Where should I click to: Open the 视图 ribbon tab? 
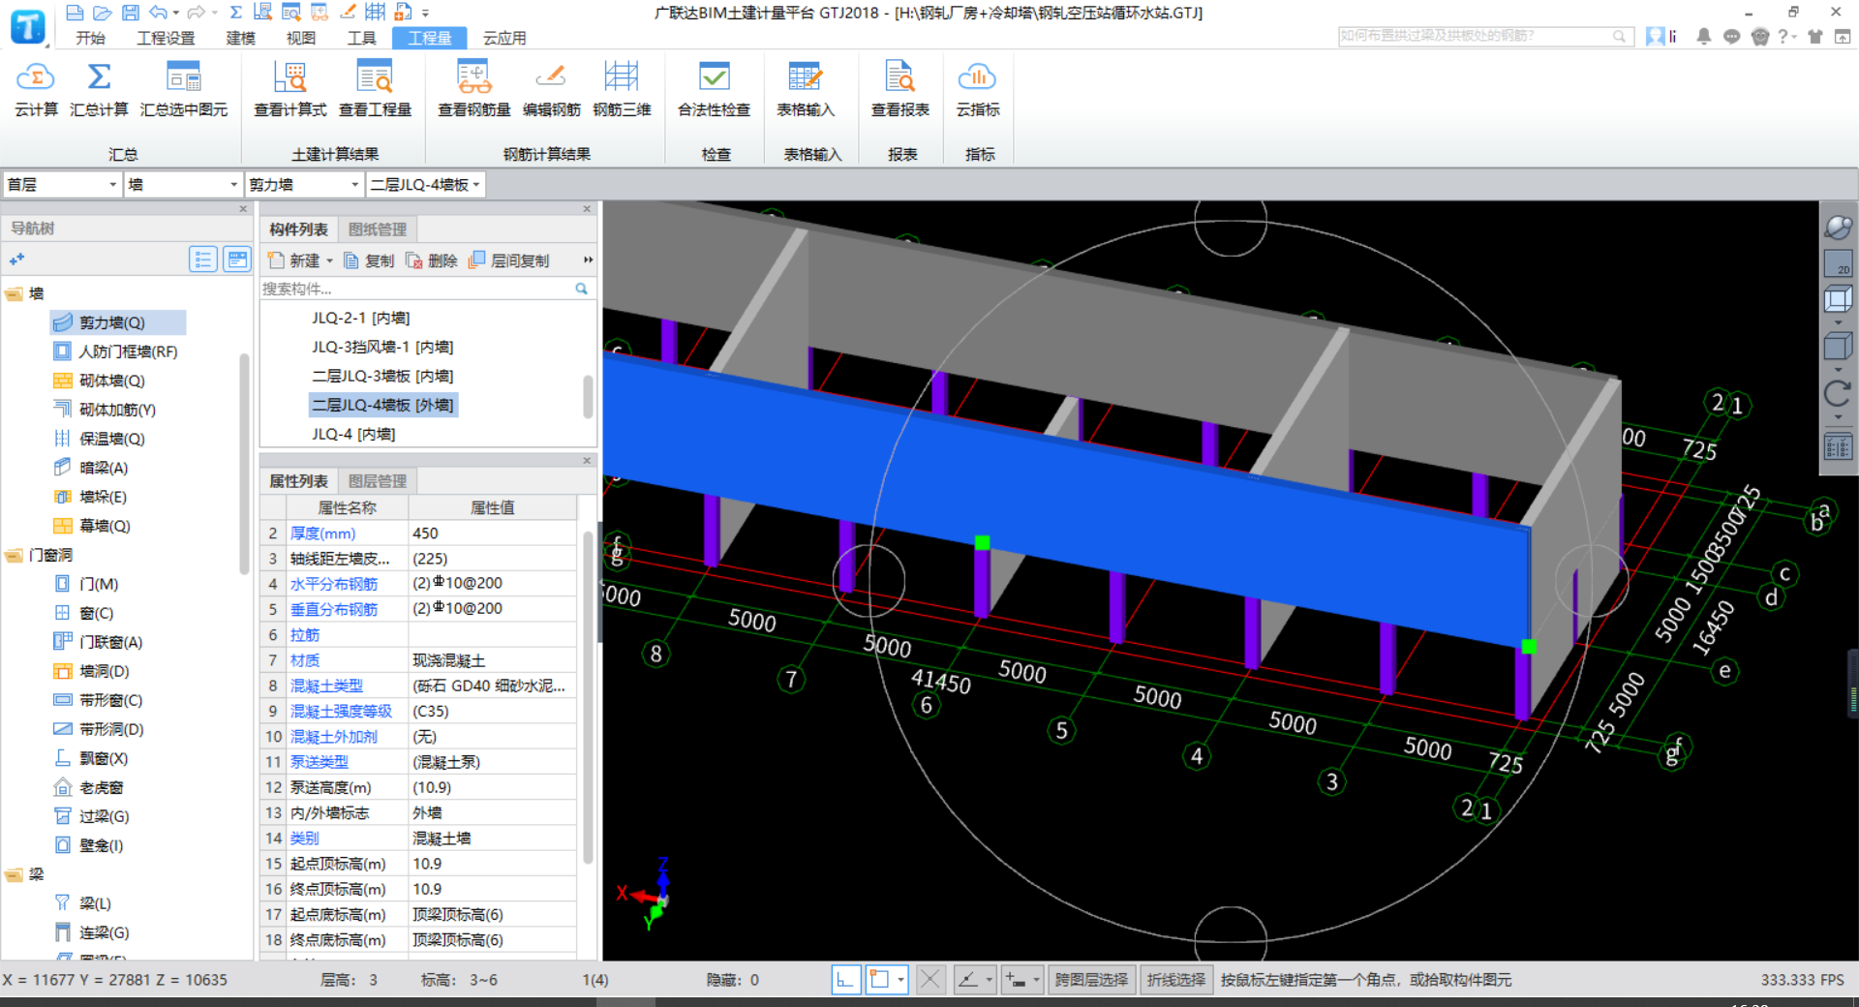(x=300, y=38)
